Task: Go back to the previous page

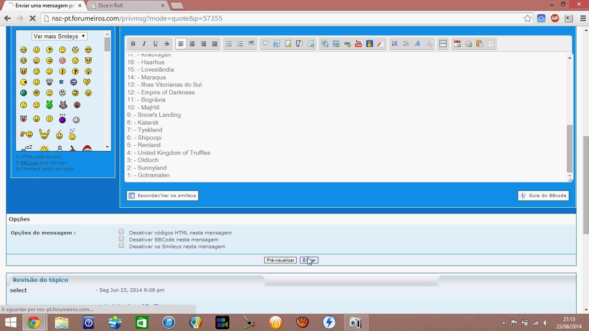Action: pyautogui.click(x=7, y=18)
